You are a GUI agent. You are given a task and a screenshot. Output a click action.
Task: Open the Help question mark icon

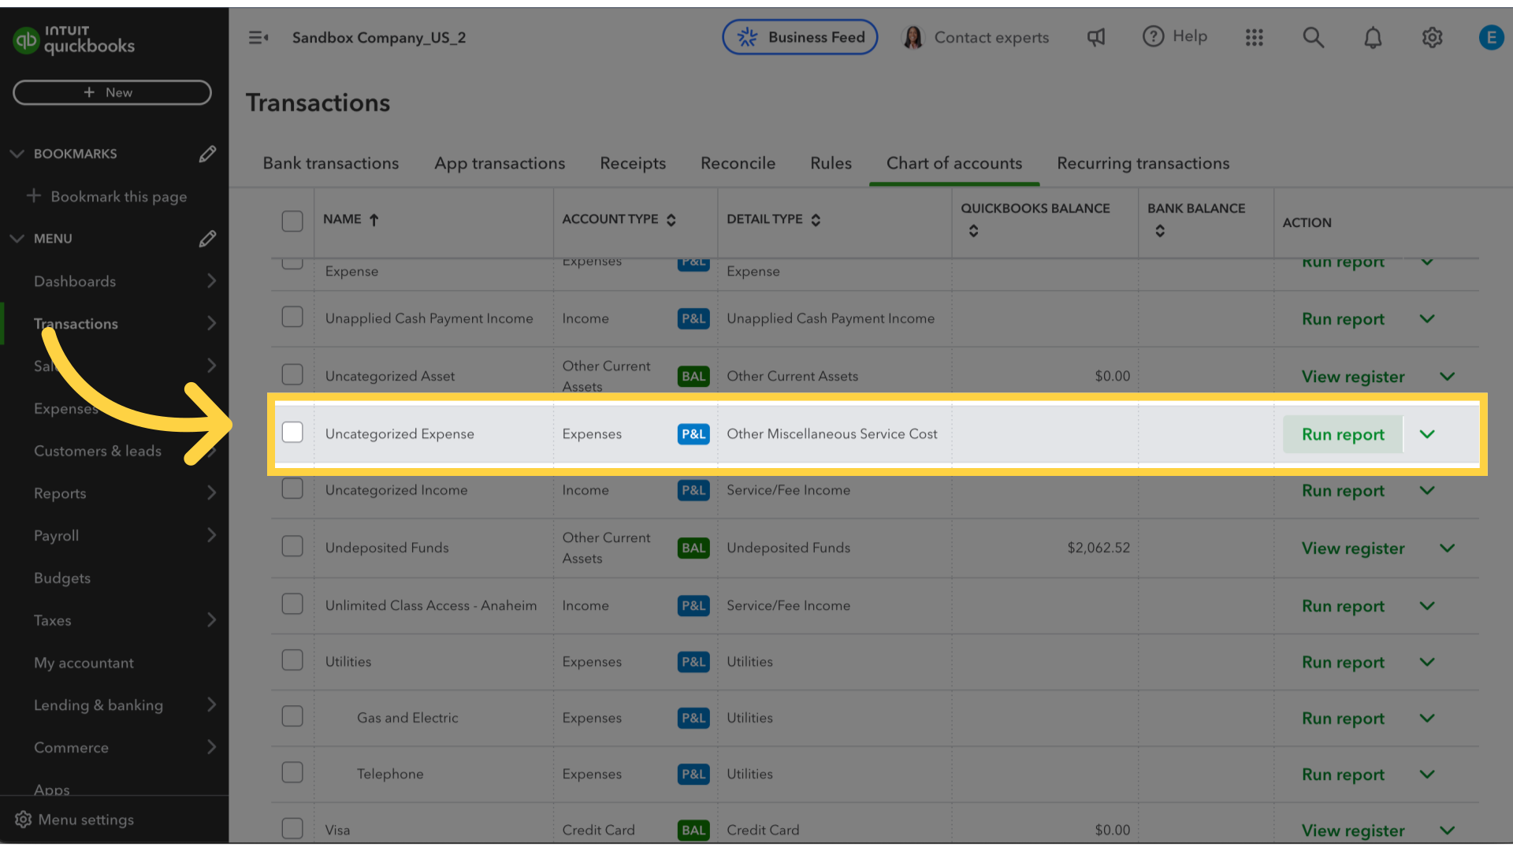pos(1153,36)
